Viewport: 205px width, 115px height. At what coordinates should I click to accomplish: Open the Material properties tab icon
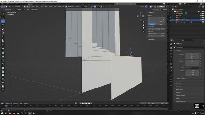[171, 85]
